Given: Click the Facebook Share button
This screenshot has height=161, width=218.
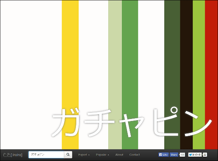Looking at the screenshot, I should tap(174, 155).
